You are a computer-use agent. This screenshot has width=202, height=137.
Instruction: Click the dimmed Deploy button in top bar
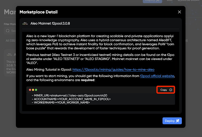(152, 1)
